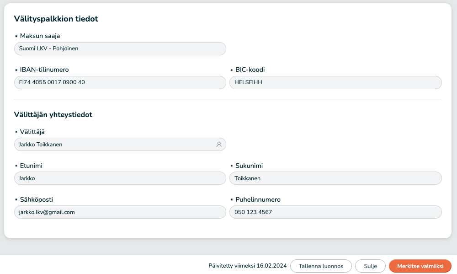
Task: Click the Välittäjän yhteystiedot section heading
Action: tap(53, 115)
